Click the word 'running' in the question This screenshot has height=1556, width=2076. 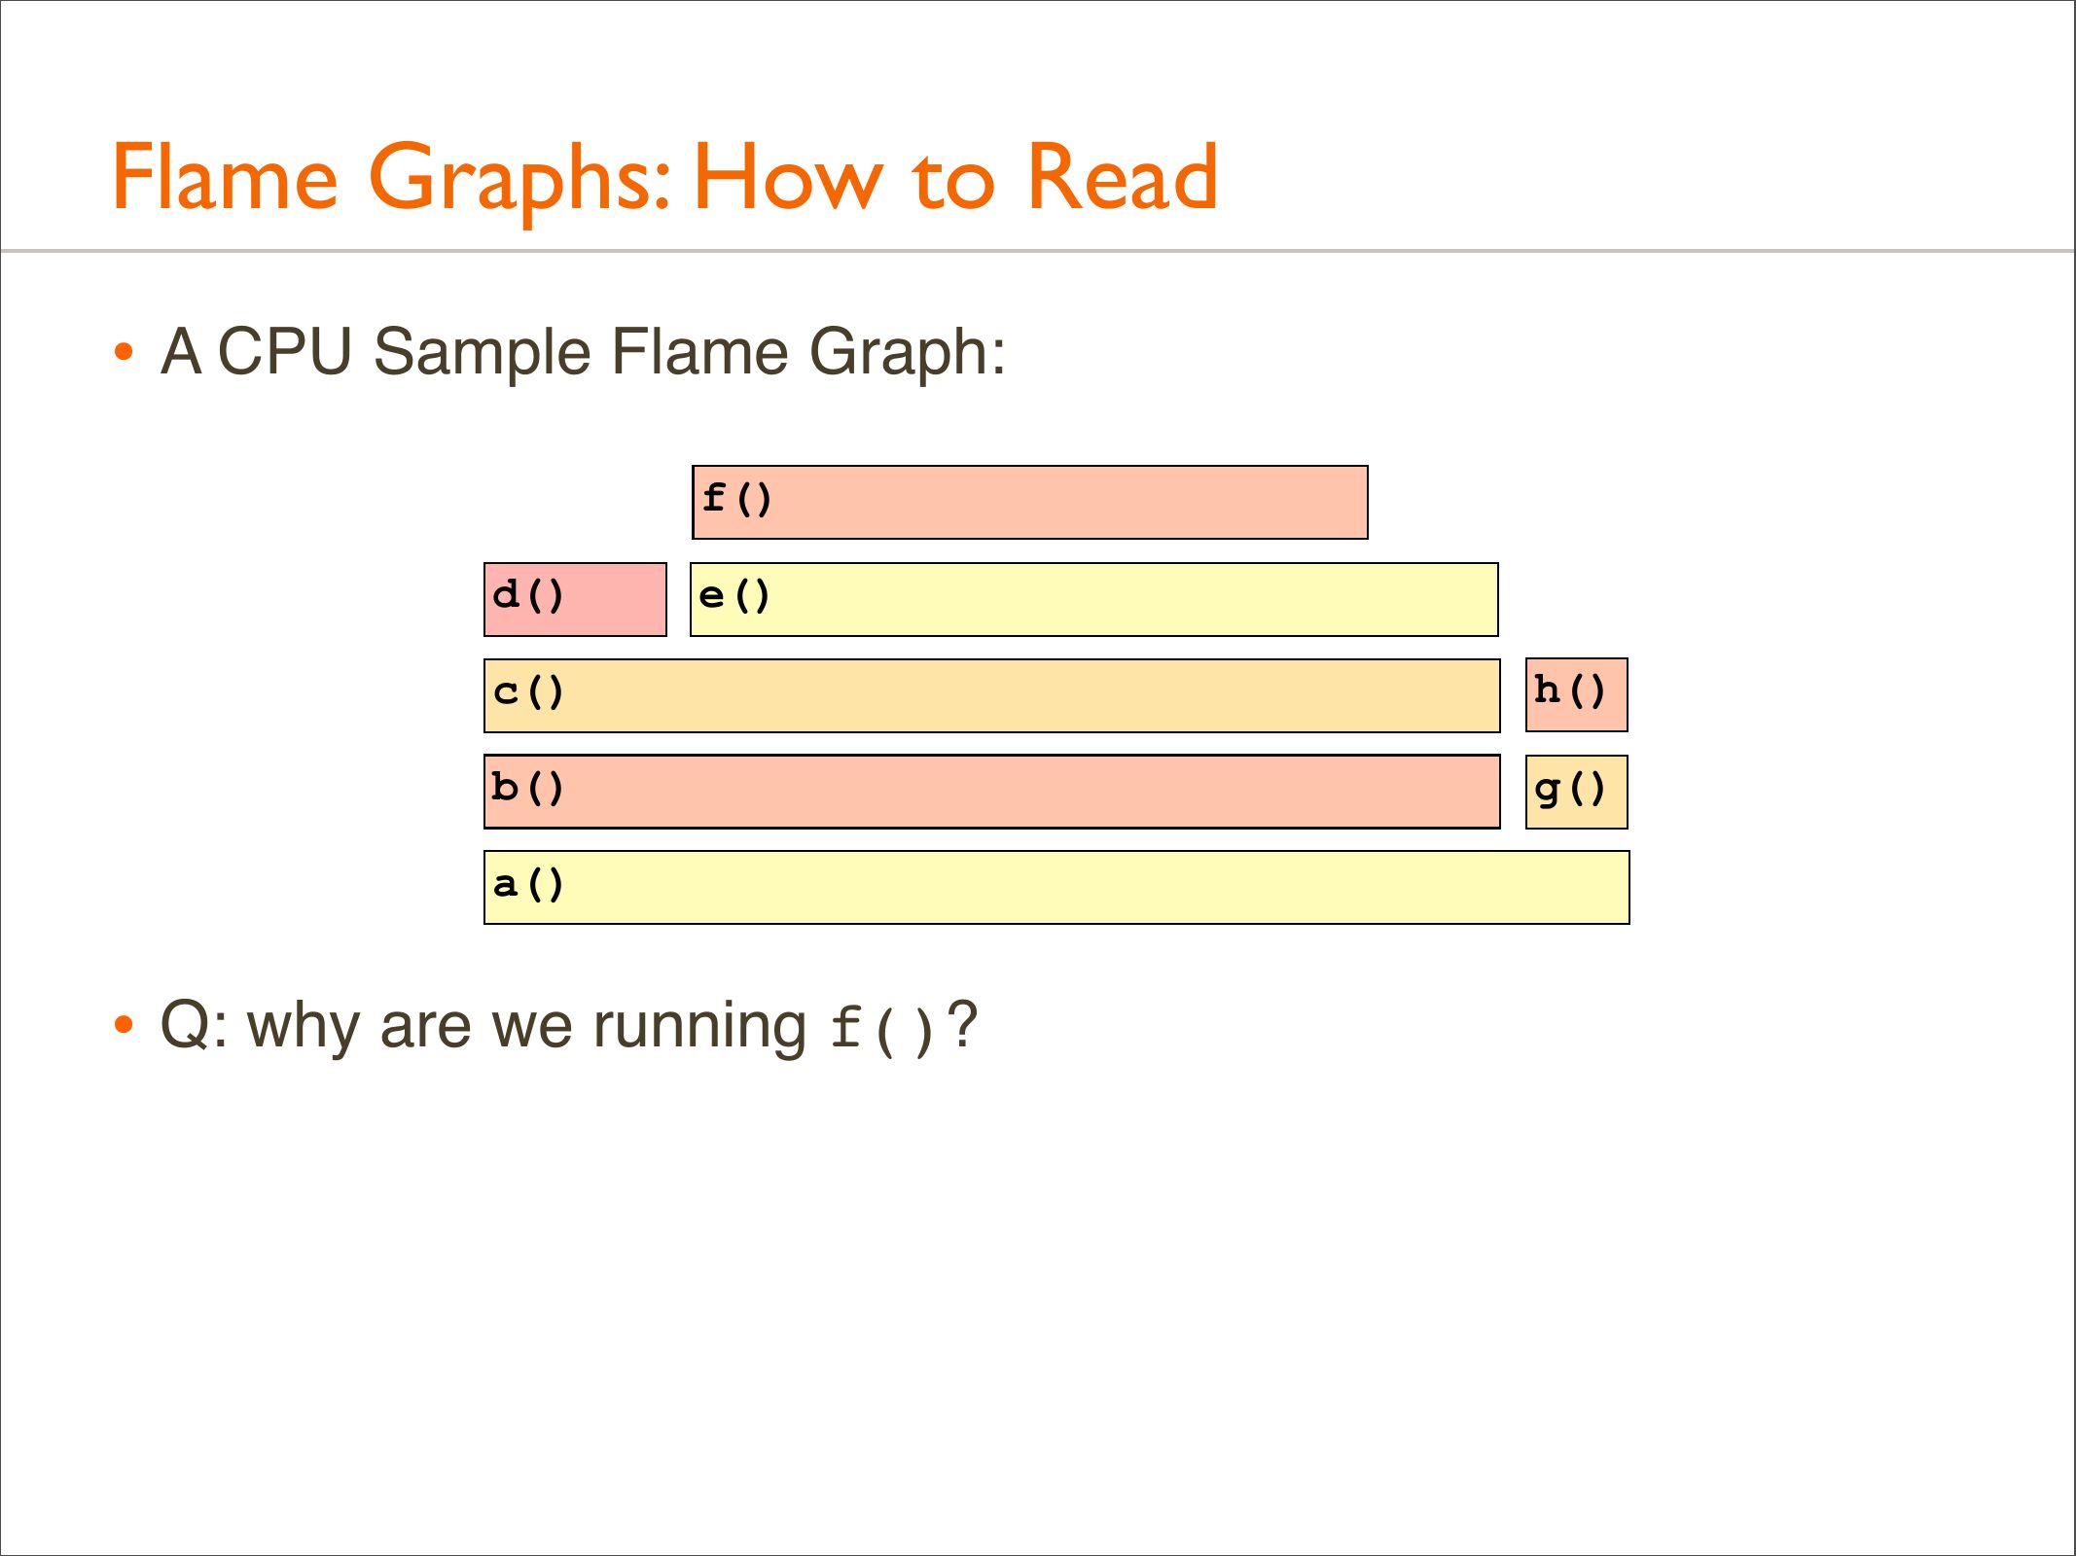(x=699, y=1028)
